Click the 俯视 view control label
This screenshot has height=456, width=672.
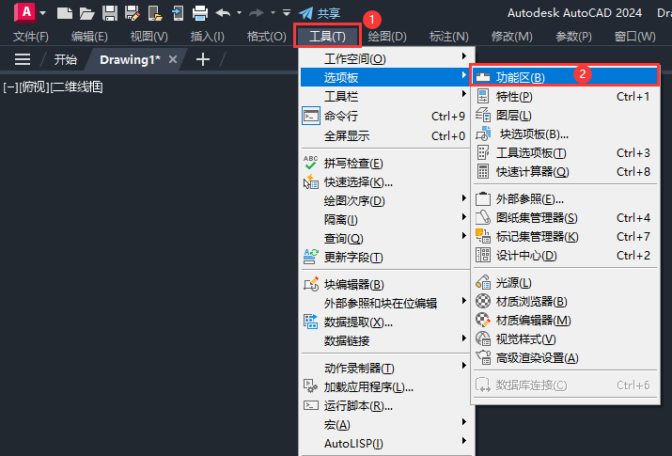[x=34, y=87]
